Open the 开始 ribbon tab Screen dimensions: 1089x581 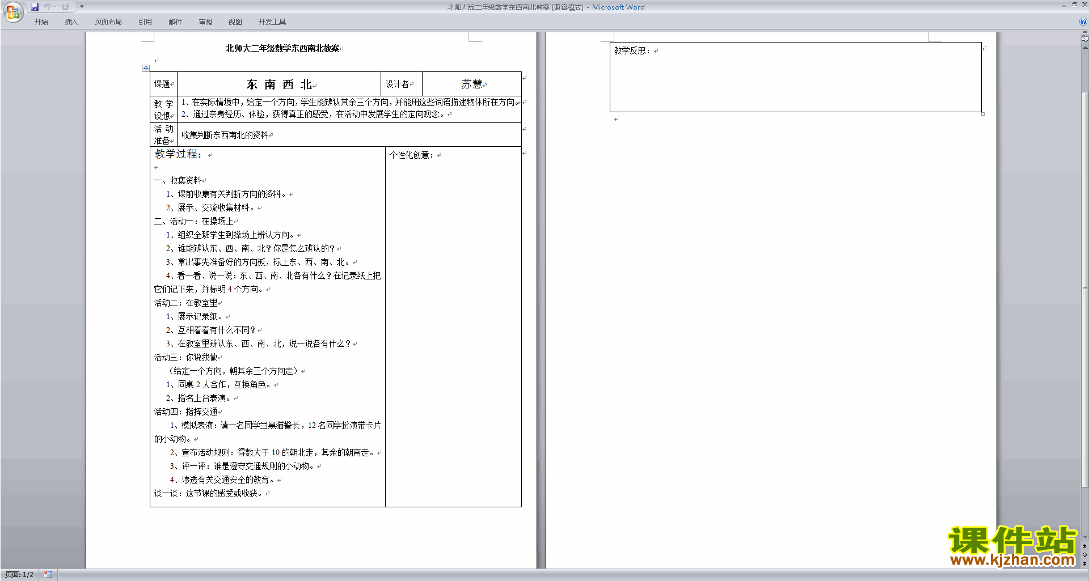(41, 22)
